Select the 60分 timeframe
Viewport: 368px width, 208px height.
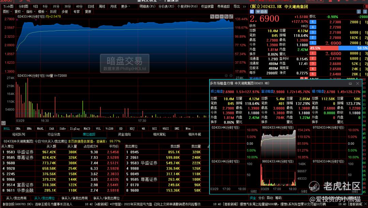(79, 6)
